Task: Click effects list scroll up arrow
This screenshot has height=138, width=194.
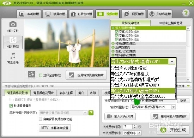Action: point(188,28)
